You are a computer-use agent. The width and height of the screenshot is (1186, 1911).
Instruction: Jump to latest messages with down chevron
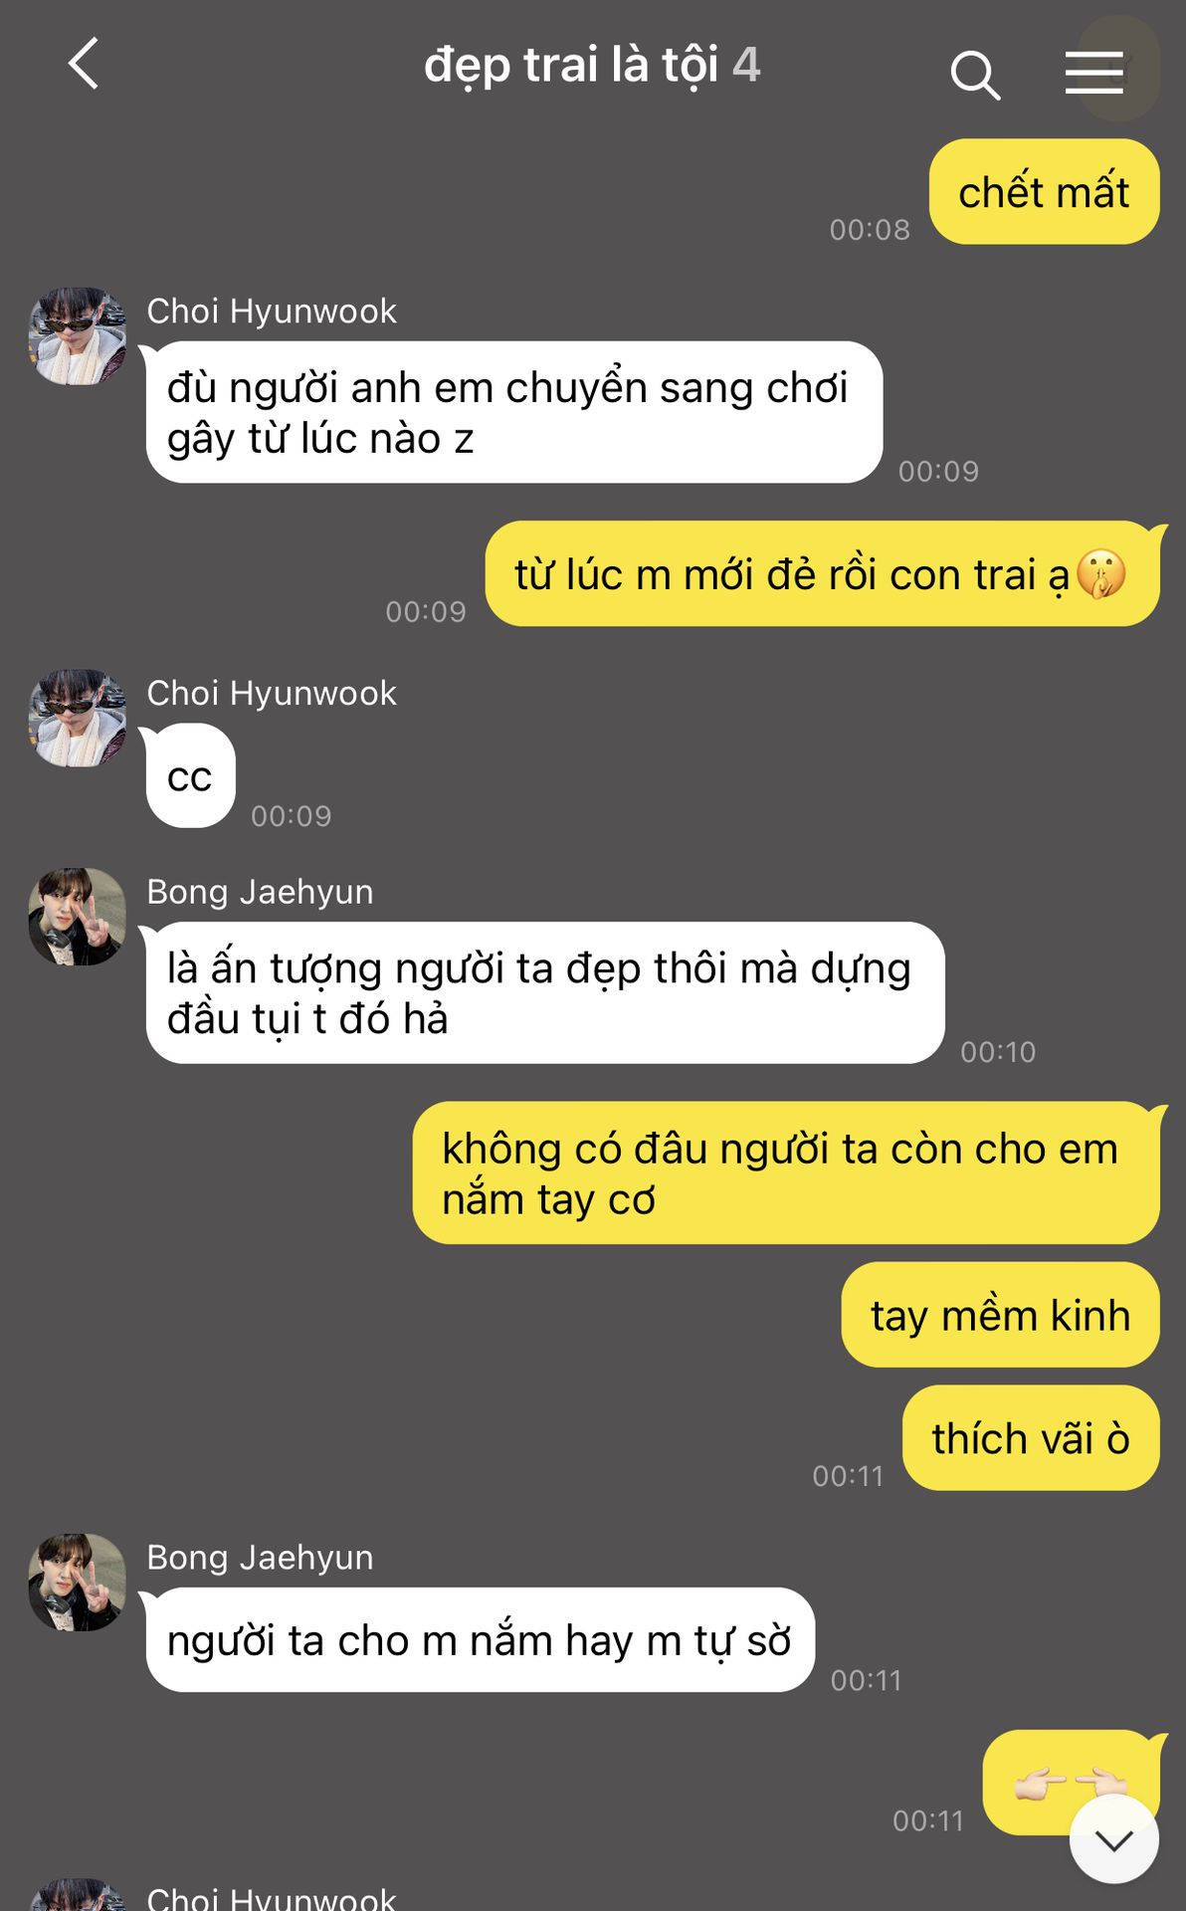coord(1114,1839)
